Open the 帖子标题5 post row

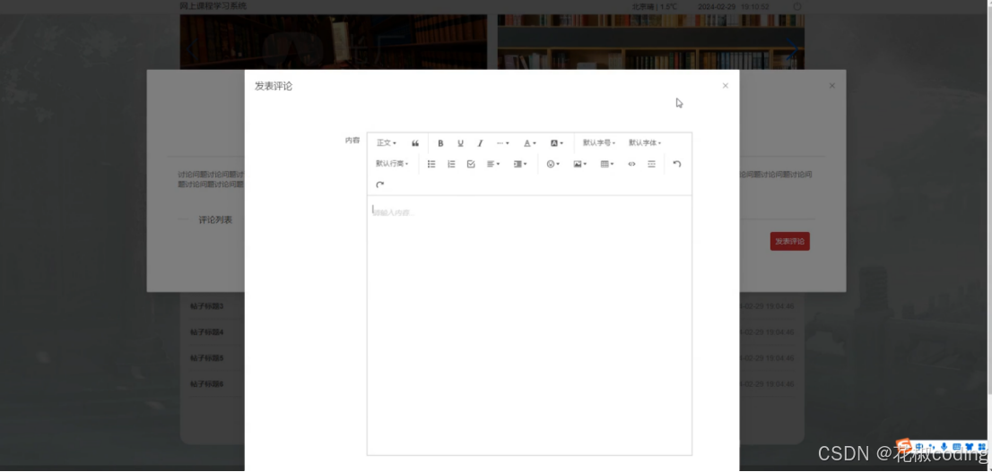492,358
